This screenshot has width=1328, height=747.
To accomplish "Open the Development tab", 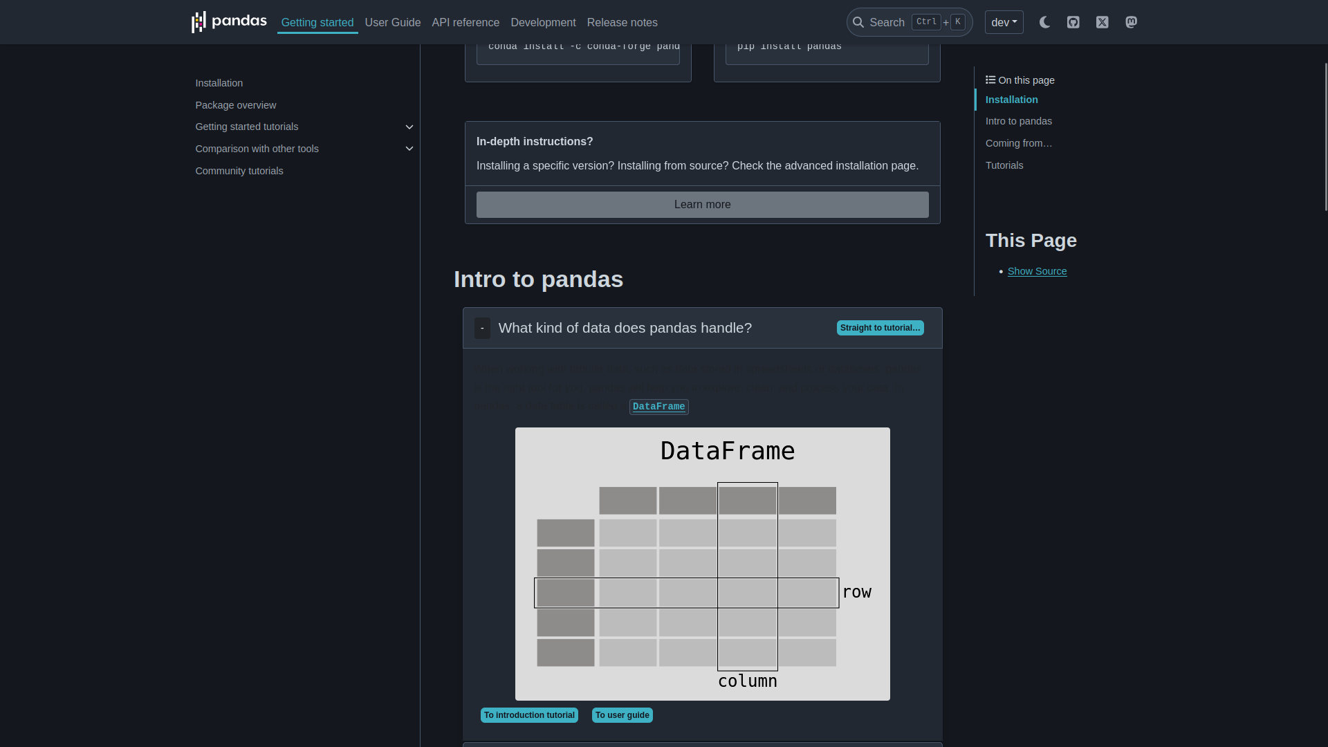I will pyautogui.click(x=543, y=22).
